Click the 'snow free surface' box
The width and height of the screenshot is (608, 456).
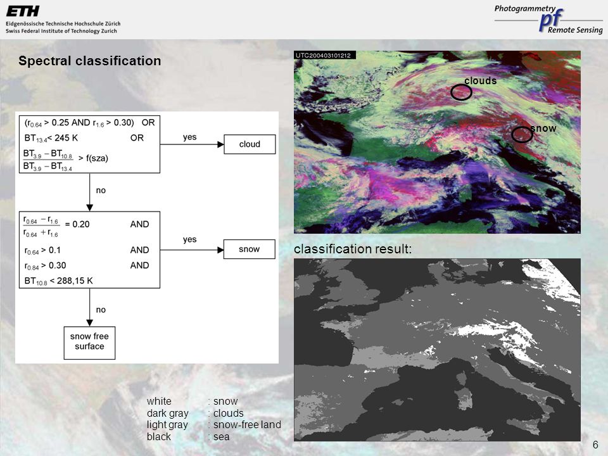coord(89,343)
